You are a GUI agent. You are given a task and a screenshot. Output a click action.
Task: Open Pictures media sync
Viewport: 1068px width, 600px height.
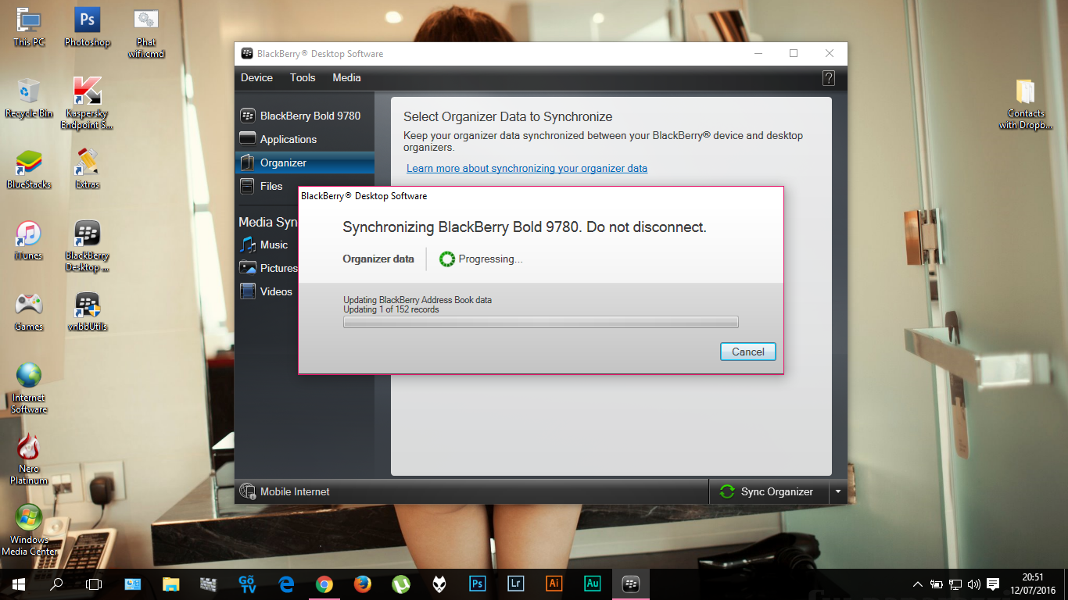tap(267, 268)
